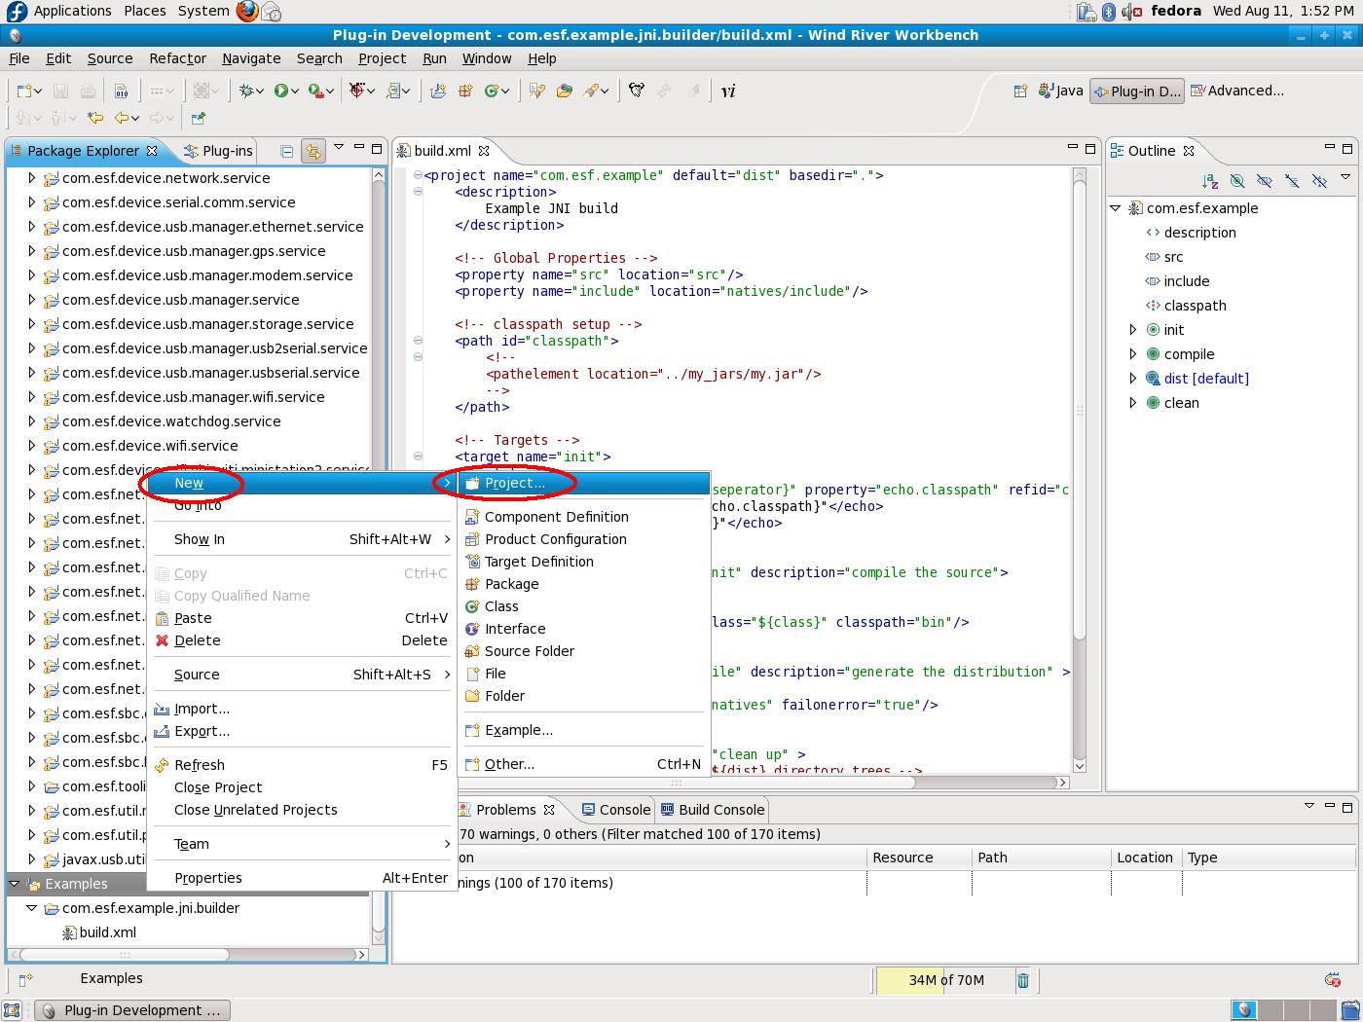
Task: Toggle alphabetical sort in Outline view
Action: (1210, 181)
